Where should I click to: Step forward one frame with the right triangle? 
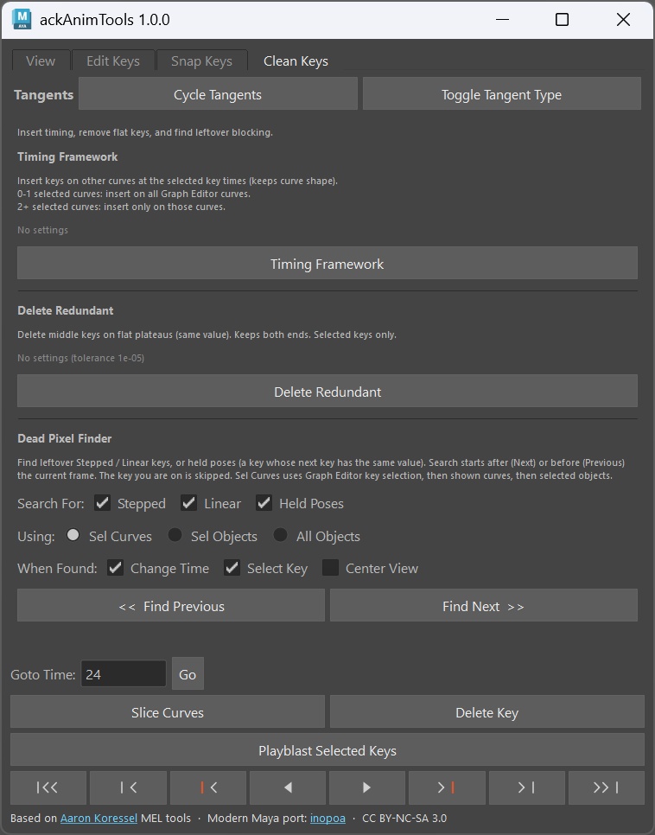coord(367,787)
